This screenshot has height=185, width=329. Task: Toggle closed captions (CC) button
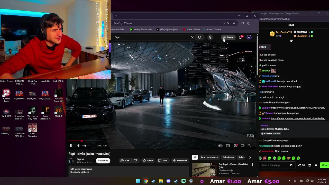(x=228, y=146)
